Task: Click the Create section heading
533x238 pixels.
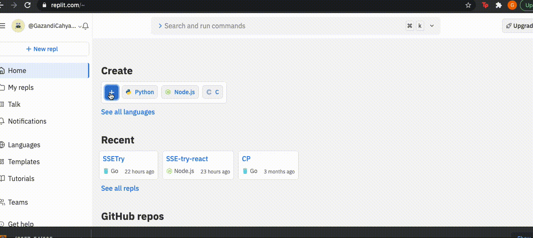Action: [x=117, y=71]
